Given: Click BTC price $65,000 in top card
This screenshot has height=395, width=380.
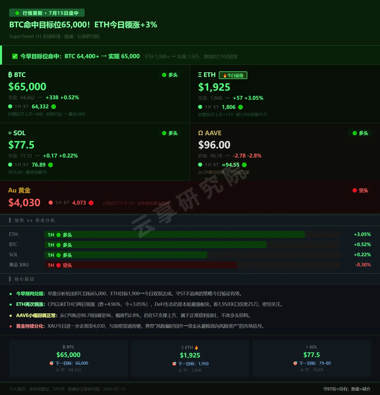Looking at the screenshot, I should [x=27, y=87].
